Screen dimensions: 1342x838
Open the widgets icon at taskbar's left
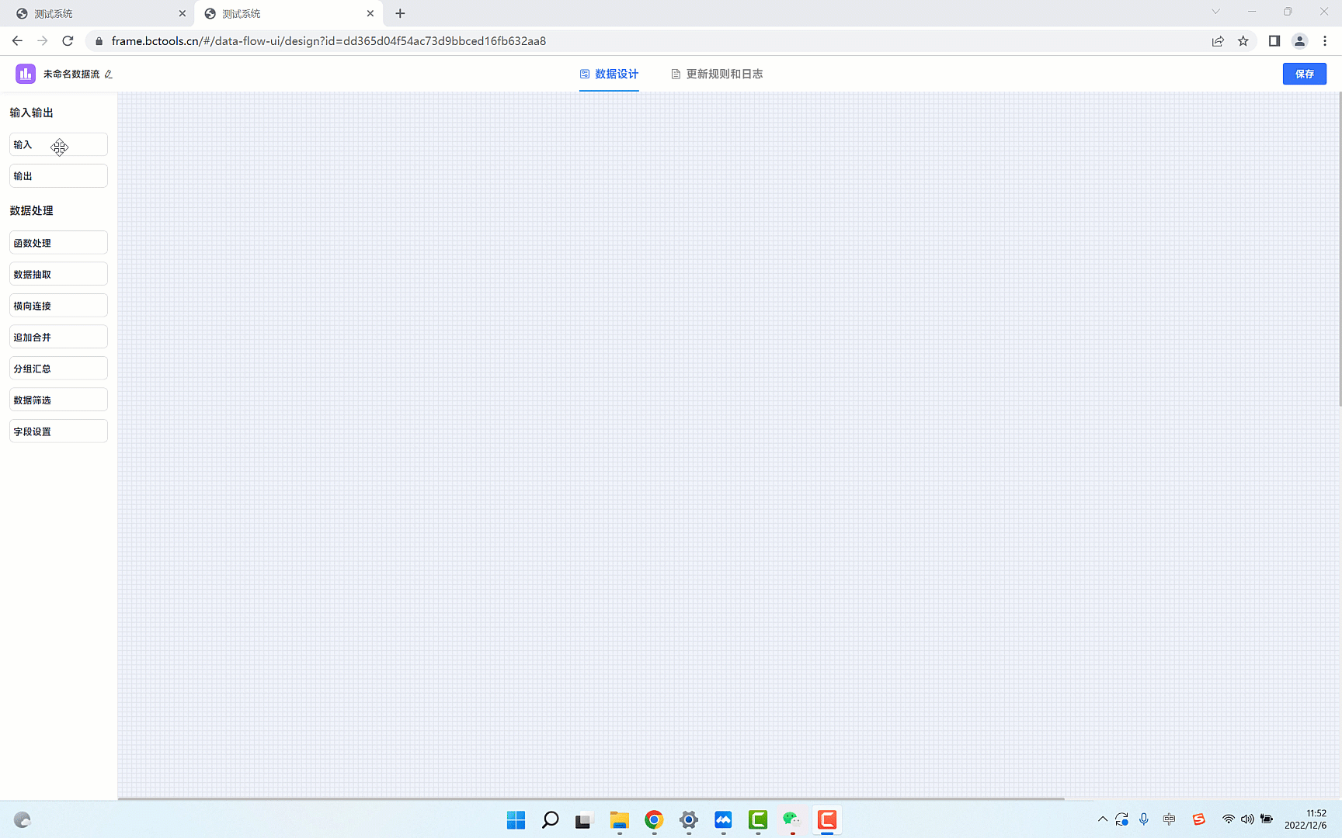coord(23,820)
